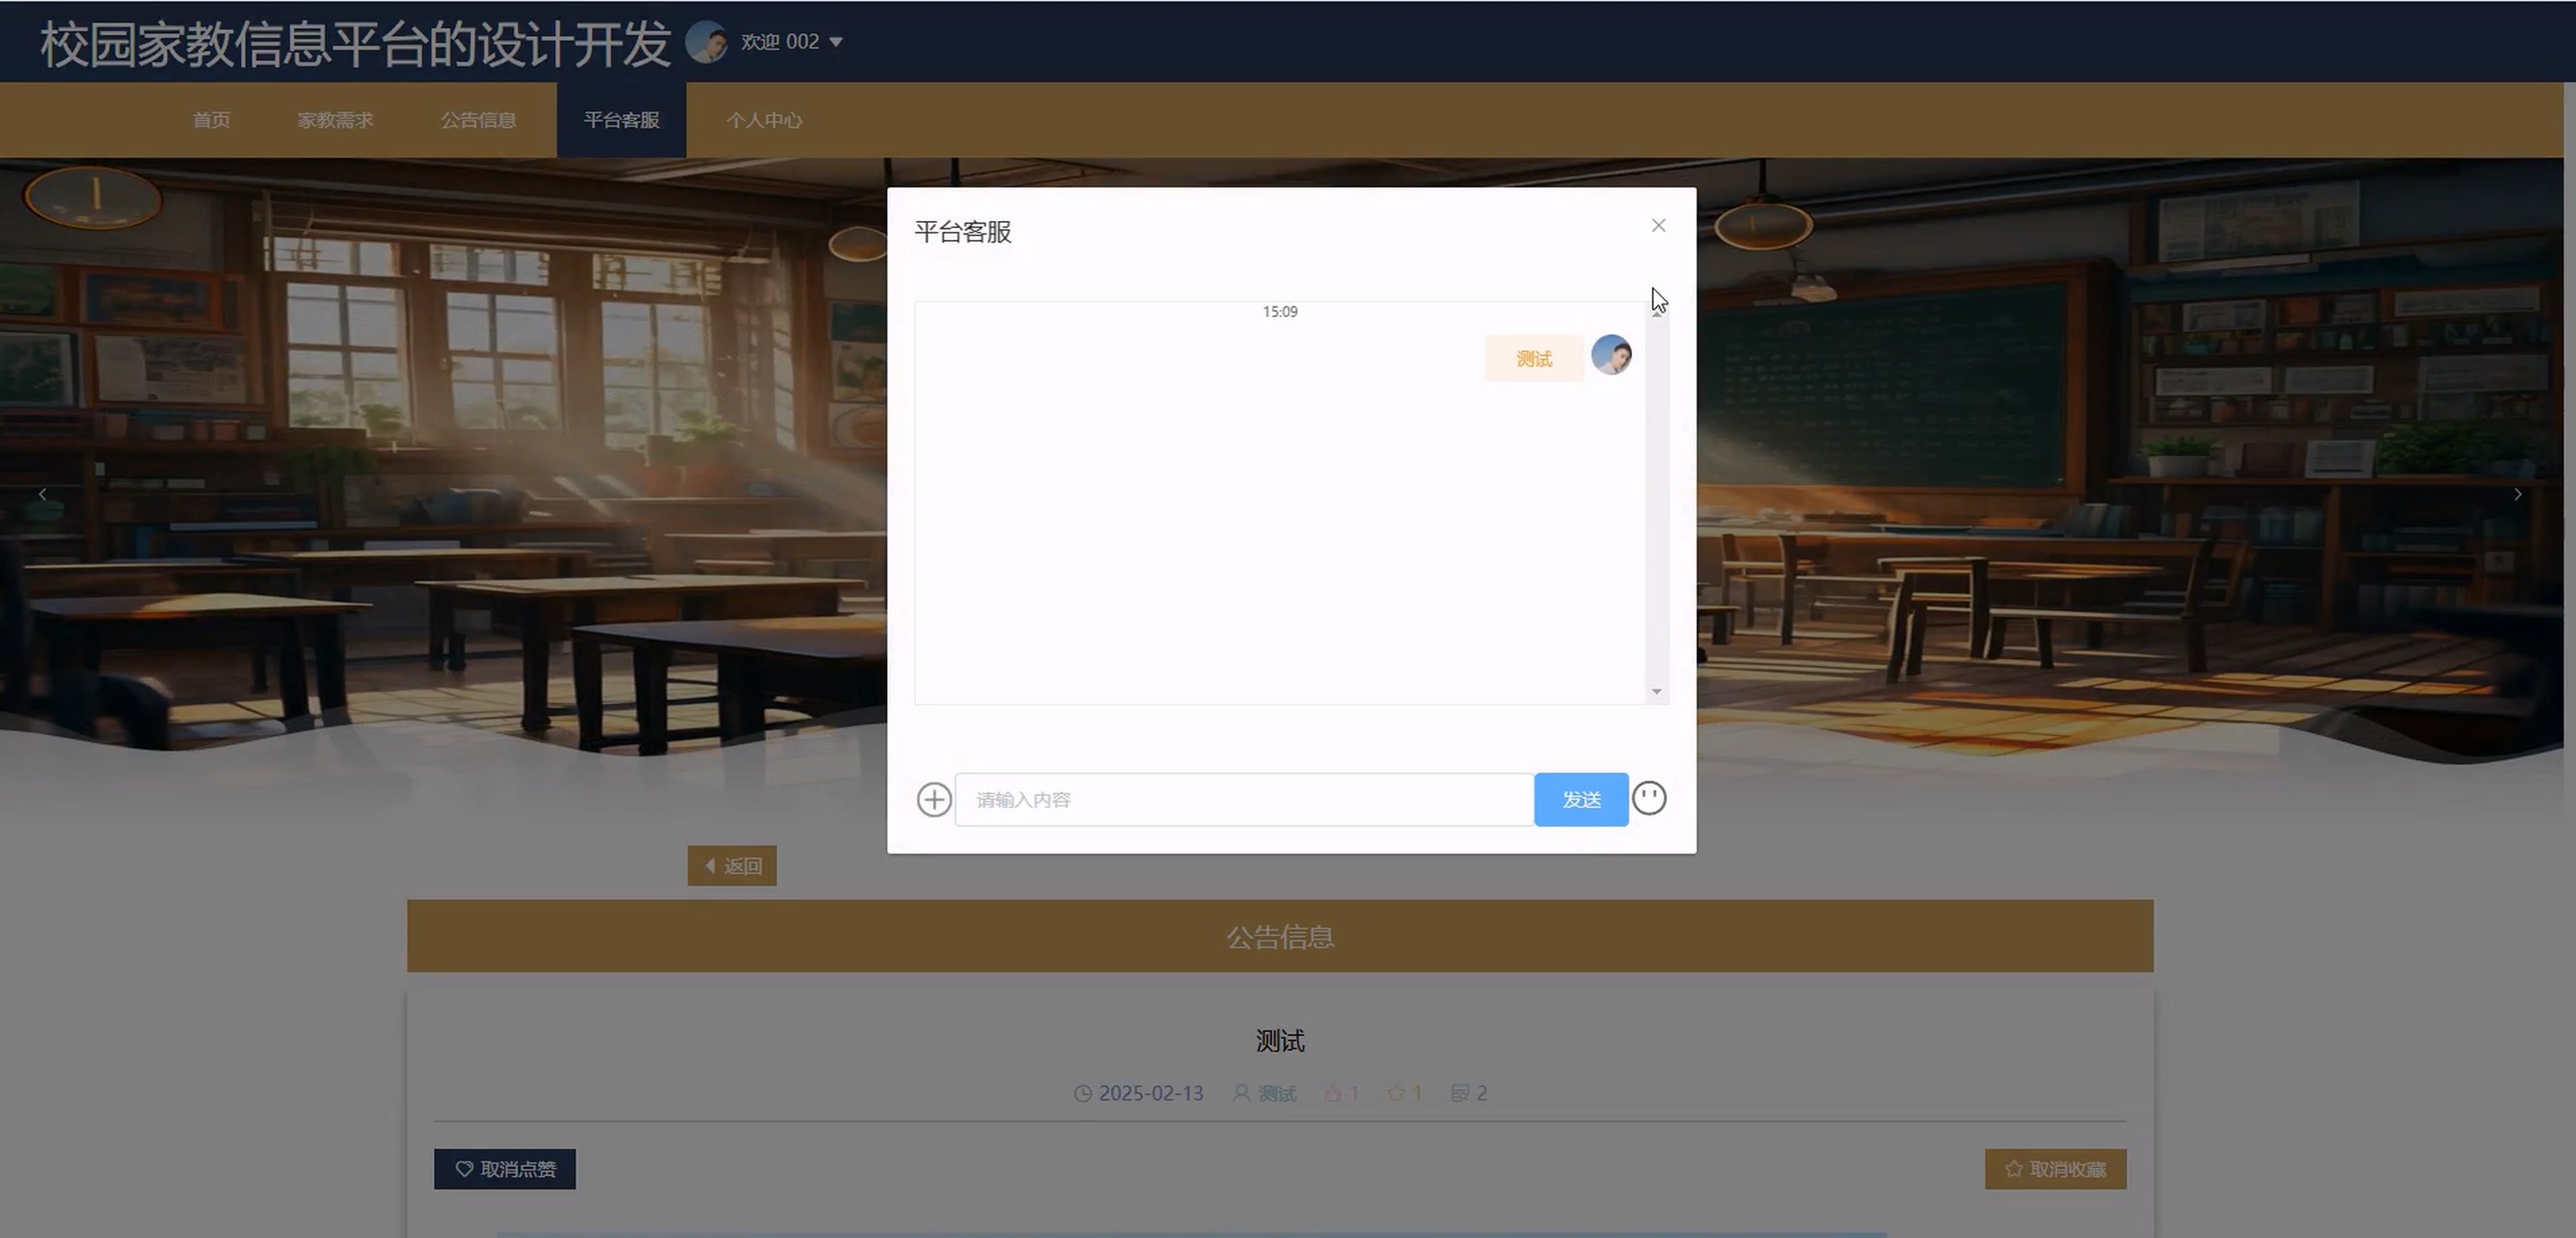This screenshot has width=2576, height=1238.
Task: Open the 个人中心 navigation tab
Action: tap(764, 120)
